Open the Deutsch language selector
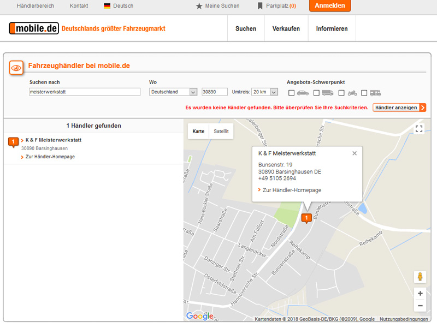This screenshot has height=328, width=437. click(119, 6)
